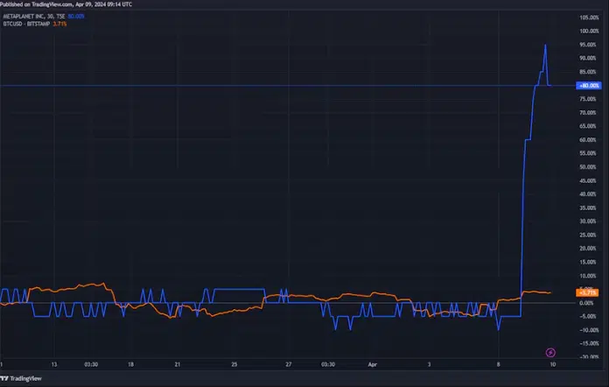Click the horizontal blue 80% price line
This screenshot has width=609, height=387.
pyautogui.click(x=262, y=86)
